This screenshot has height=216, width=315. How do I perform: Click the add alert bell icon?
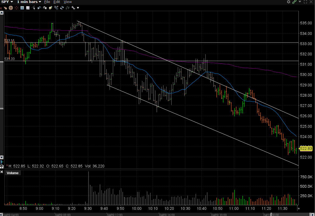(x=50, y=8)
